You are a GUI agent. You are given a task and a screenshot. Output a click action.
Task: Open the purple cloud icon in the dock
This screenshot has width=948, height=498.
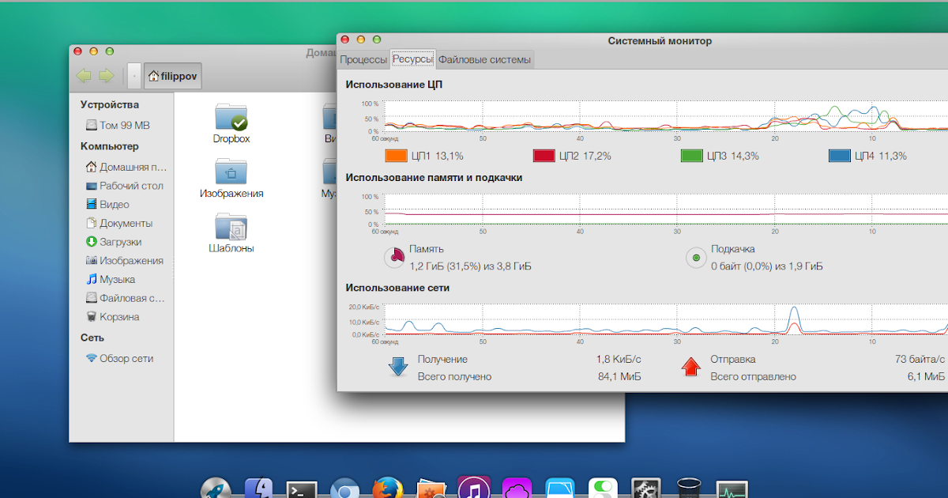(517, 489)
